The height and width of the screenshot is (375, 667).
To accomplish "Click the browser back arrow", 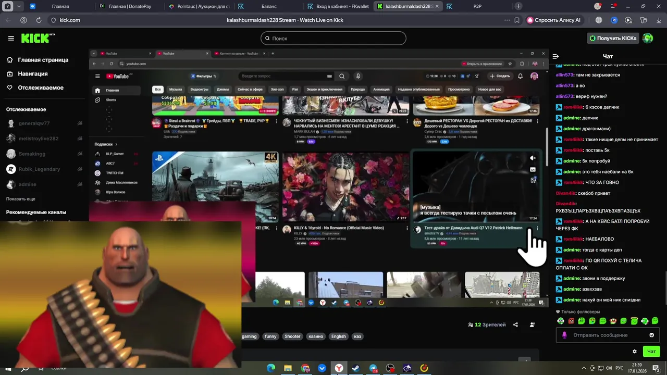I will (8, 20).
